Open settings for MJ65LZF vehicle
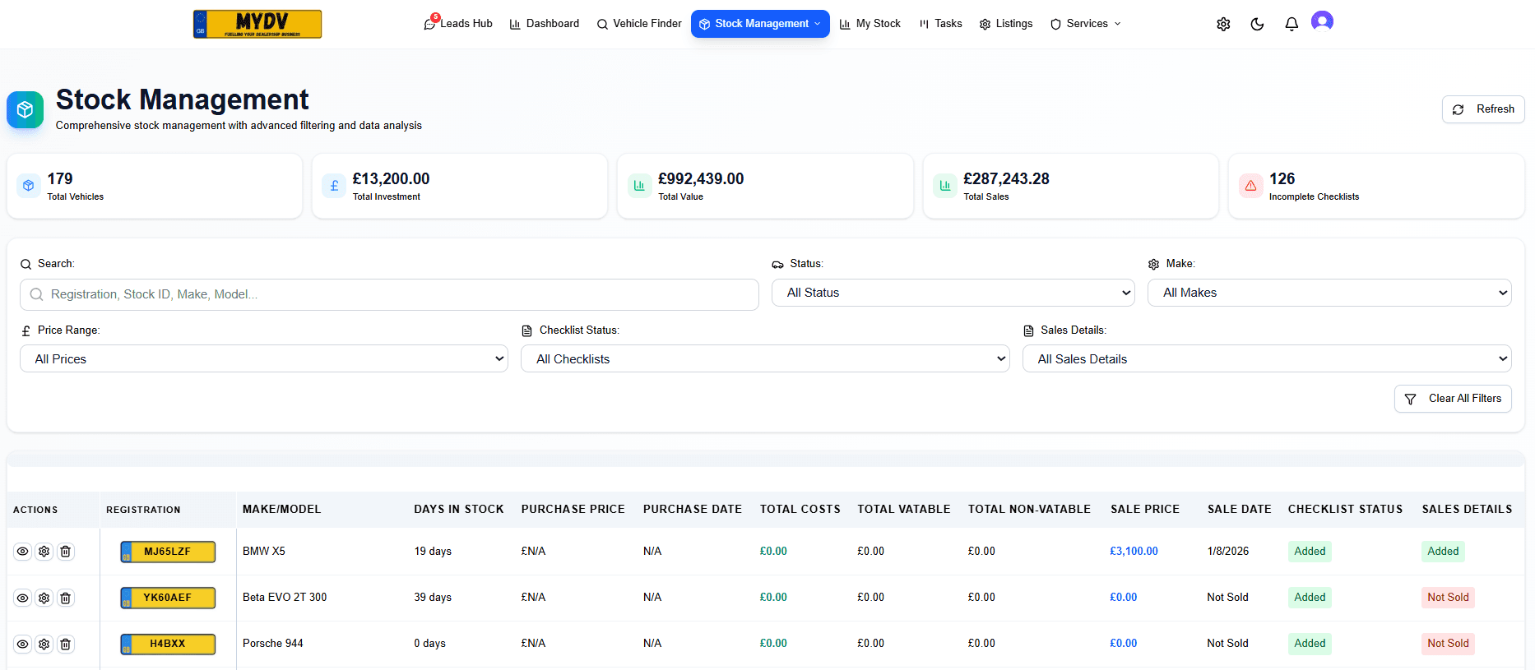 44,552
